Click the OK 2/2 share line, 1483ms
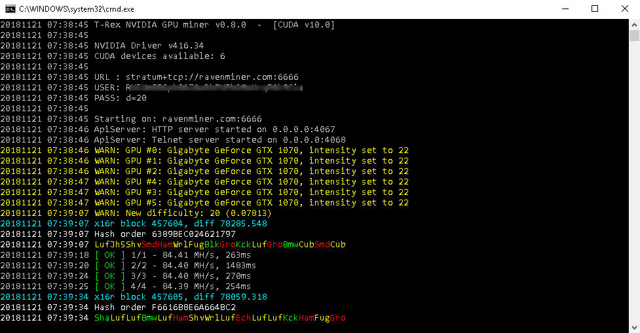This screenshot has height=333, width=640. tap(128, 266)
